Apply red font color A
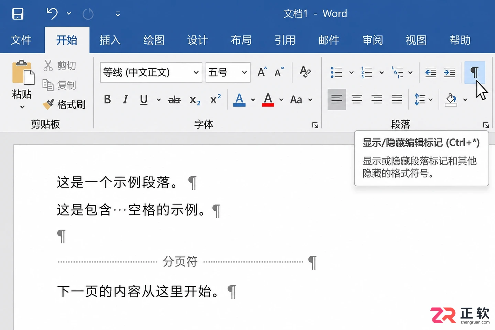The width and height of the screenshot is (495, 330). pos(268,99)
